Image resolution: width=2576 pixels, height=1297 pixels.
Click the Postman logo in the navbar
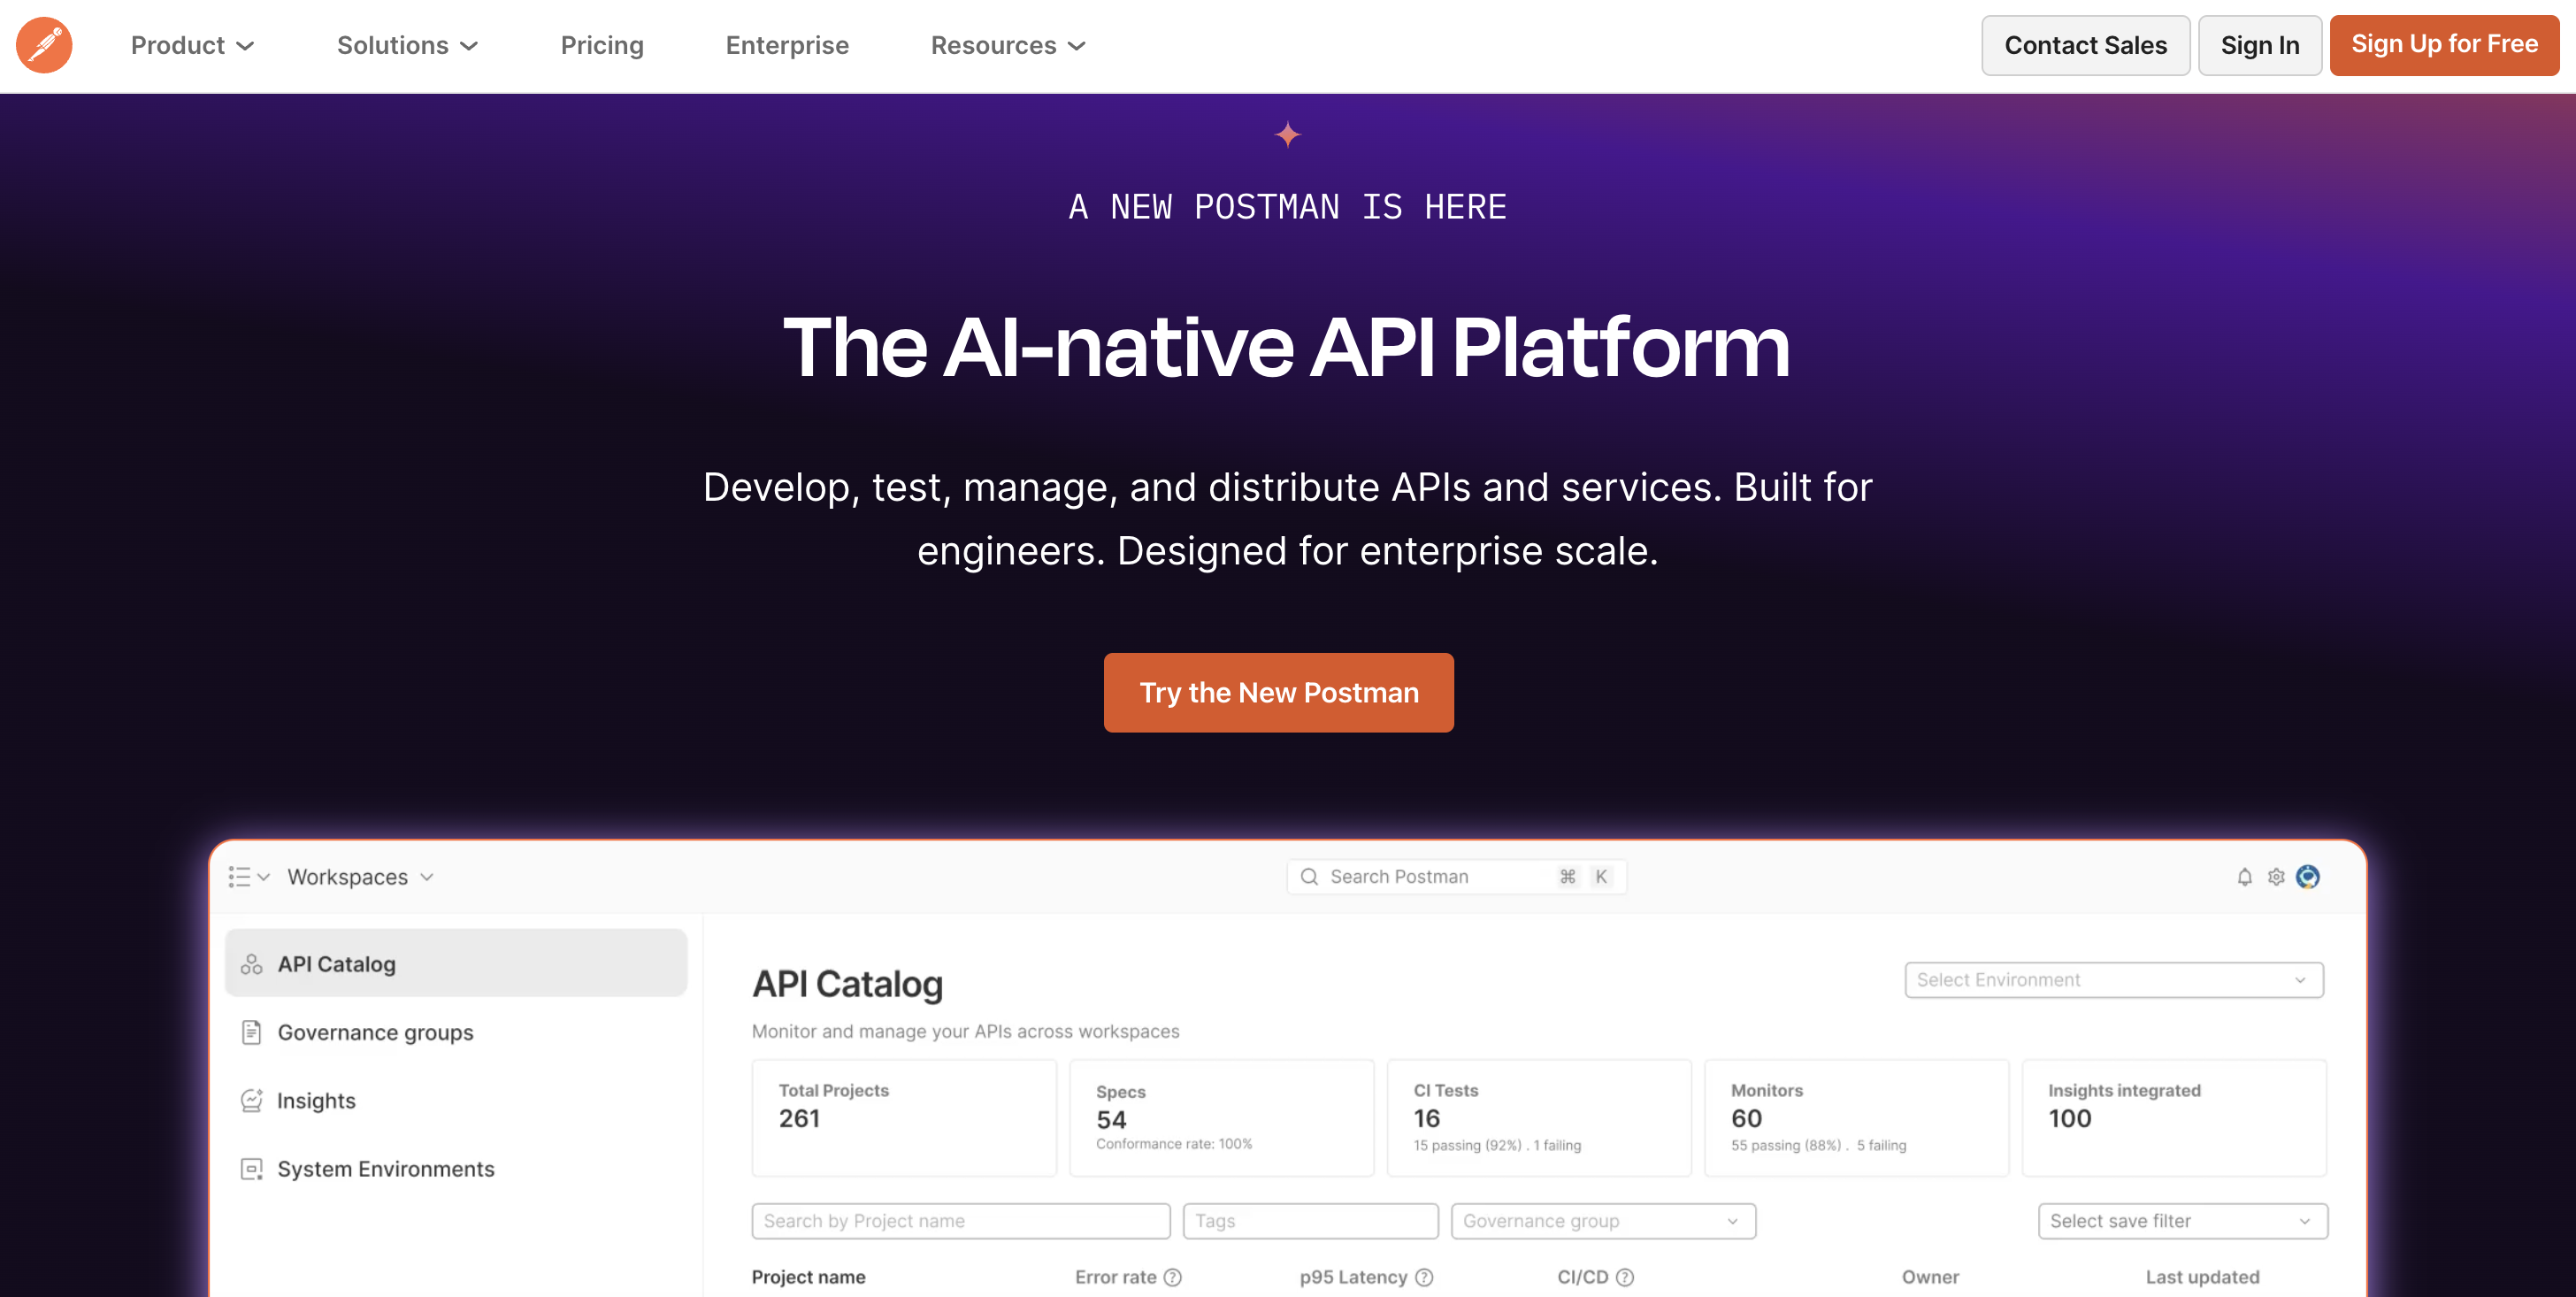point(44,45)
